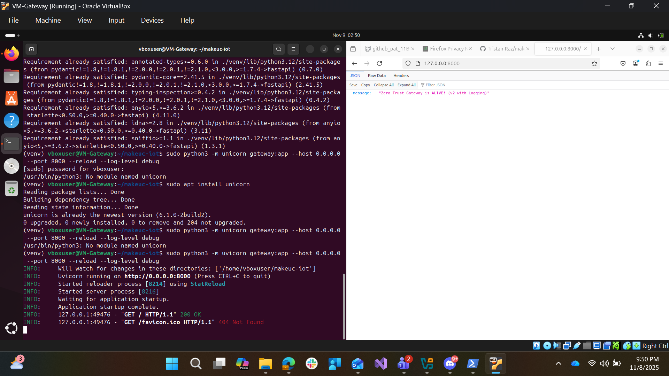Open the terminal search (magnifier) icon

(278, 49)
